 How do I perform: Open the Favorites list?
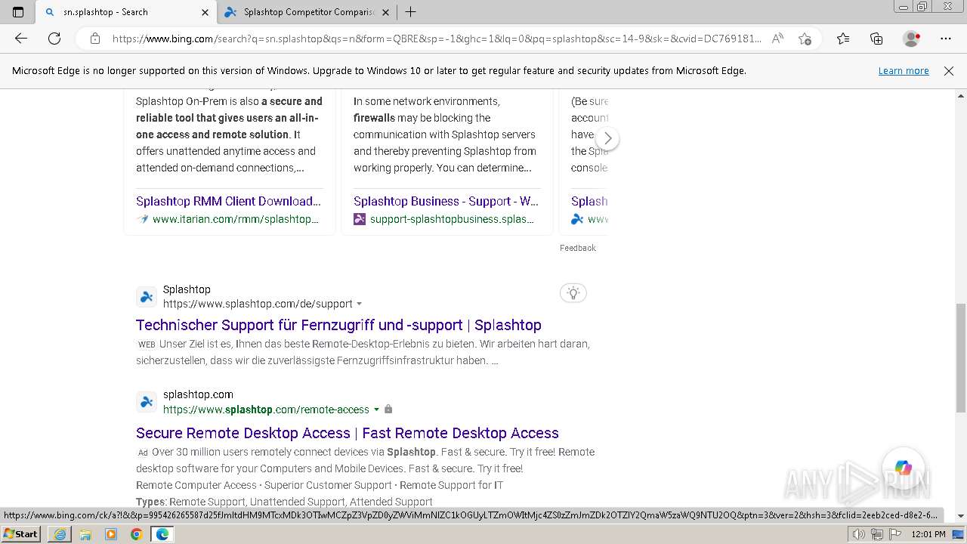[843, 39]
